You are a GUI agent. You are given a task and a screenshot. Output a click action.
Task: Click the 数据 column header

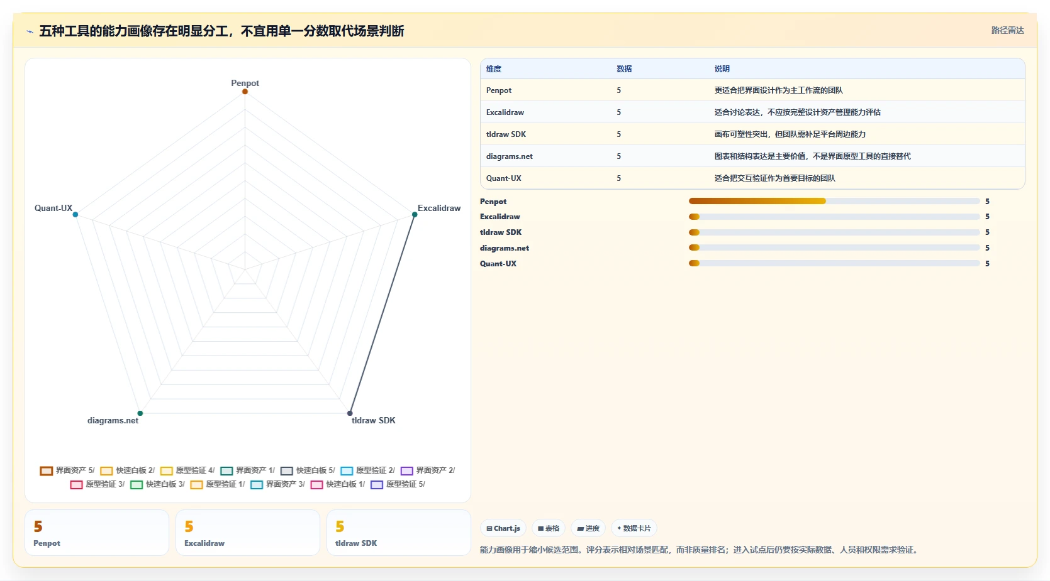pyautogui.click(x=624, y=69)
